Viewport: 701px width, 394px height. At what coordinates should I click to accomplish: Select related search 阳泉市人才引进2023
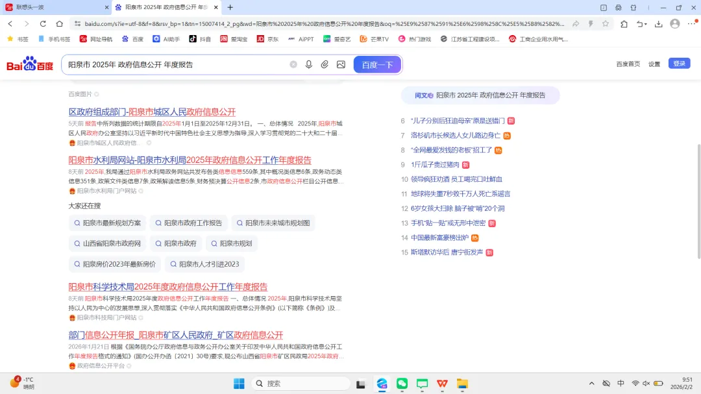coord(204,264)
